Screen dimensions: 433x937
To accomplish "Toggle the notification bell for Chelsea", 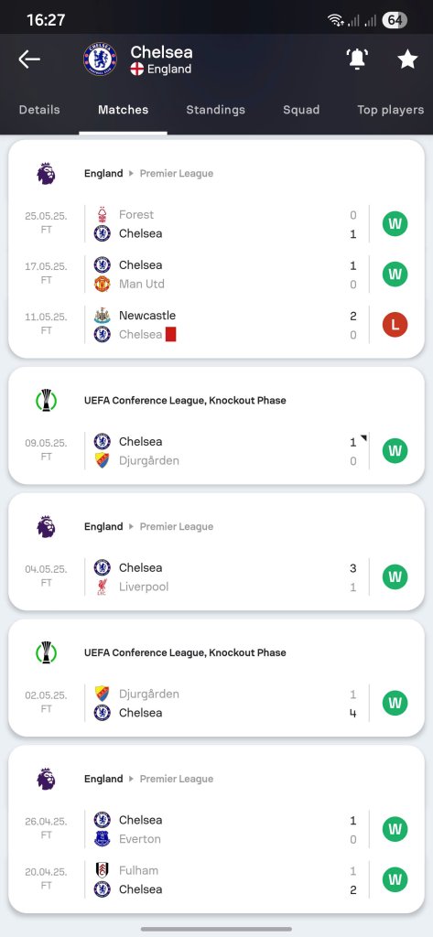I will tap(357, 59).
